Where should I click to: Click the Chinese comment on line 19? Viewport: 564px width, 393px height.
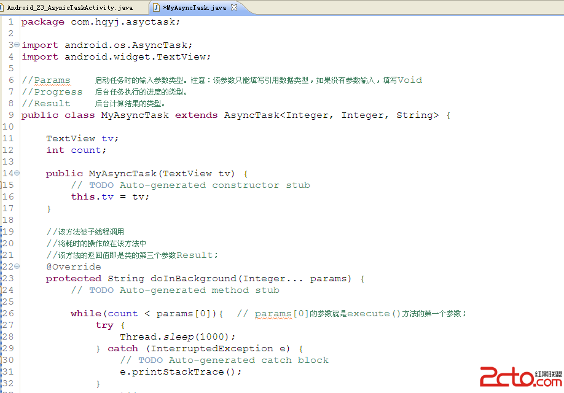85,232
